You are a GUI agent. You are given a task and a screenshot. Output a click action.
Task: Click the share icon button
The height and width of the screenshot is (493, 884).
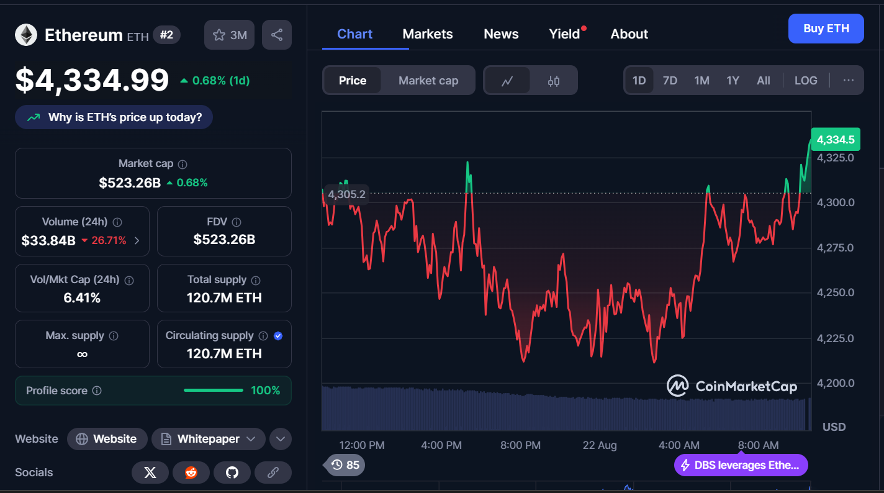click(x=277, y=35)
